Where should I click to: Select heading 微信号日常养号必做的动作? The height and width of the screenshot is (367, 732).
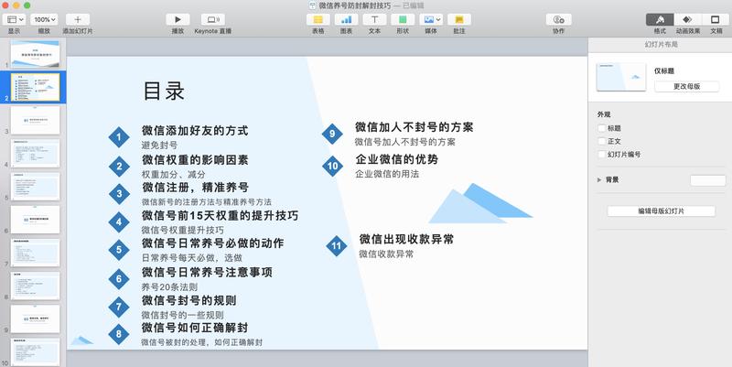tap(213, 243)
